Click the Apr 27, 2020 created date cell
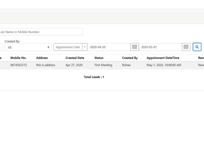Viewport: 204px width, 153px height. click(74, 65)
